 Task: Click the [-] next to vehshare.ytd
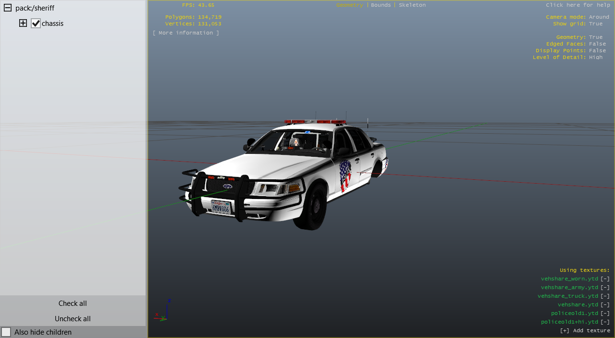pyautogui.click(x=605, y=305)
